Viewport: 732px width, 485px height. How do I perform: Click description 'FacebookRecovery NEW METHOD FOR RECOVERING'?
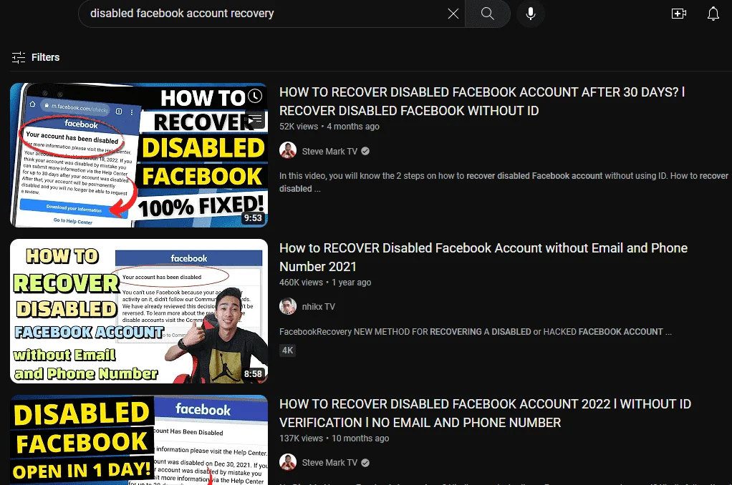[x=476, y=332]
